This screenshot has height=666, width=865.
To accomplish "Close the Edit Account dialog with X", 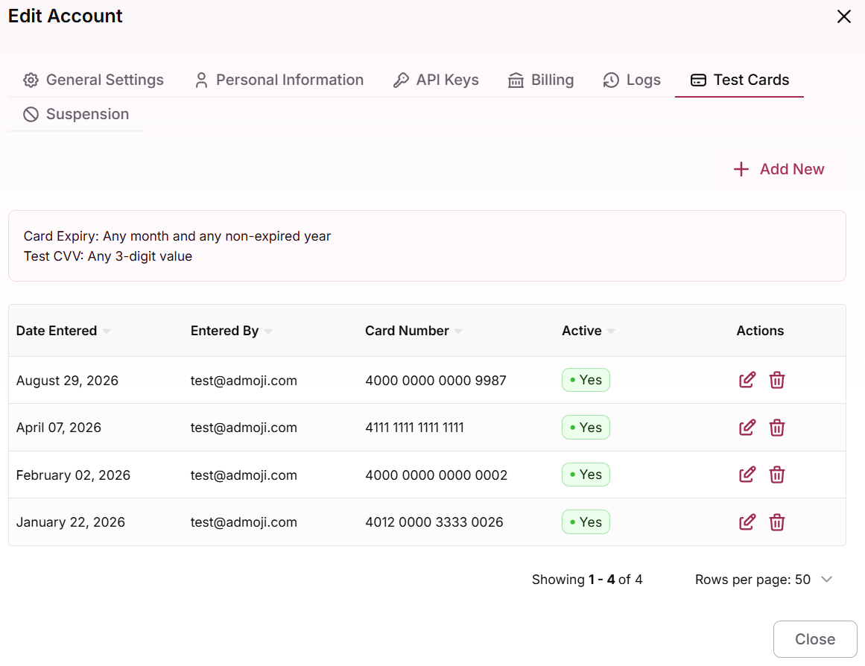I will click(843, 16).
